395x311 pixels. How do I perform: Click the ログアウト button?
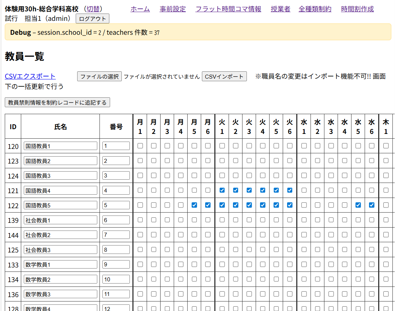pyautogui.click(x=92, y=18)
